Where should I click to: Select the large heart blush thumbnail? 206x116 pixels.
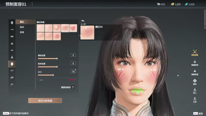click(73, 28)
